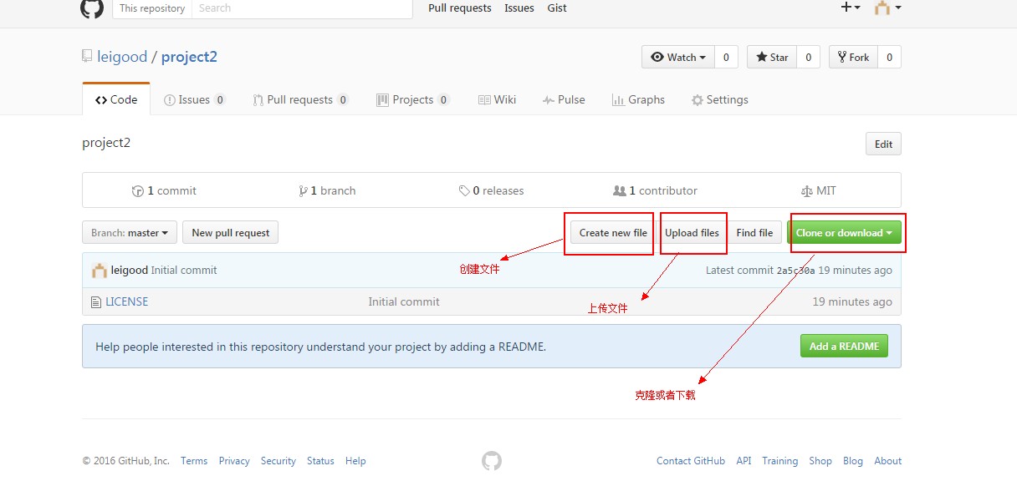This screenshot has height=481, width=1017.
Task: Click the leigood avatar in commit row
Action: (x=100, y=271)
